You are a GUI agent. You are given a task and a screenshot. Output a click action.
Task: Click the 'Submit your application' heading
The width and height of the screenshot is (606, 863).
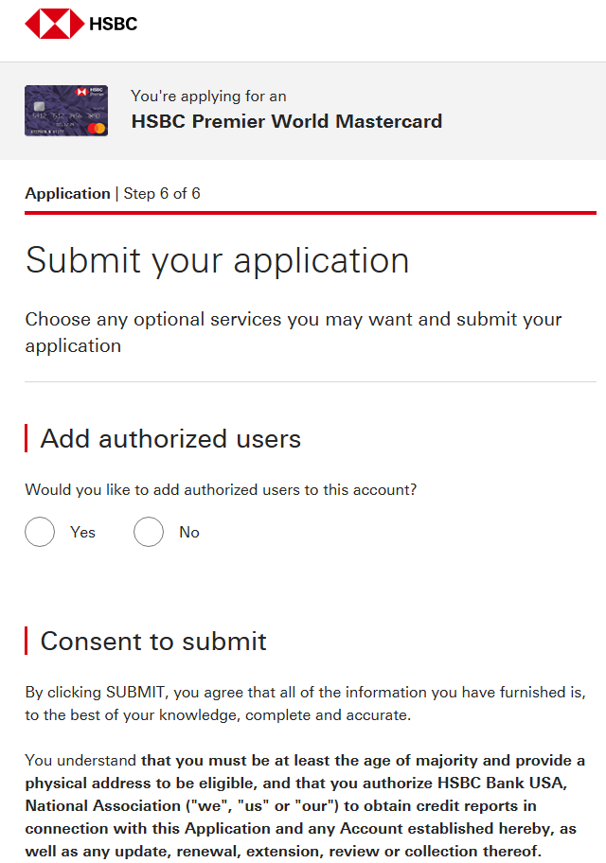pos(218,260)
